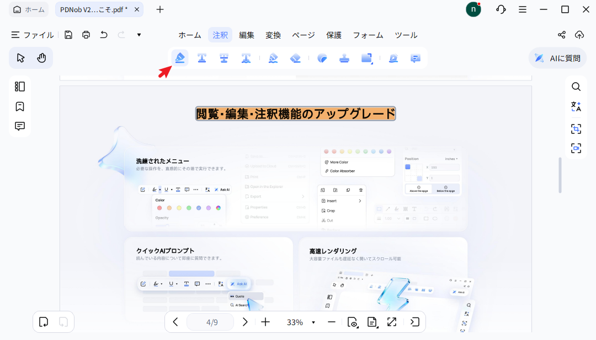Open the toolbar customization dropdown arrow
The height and width of the screenshot is (340, 596).
coord(139,35)
